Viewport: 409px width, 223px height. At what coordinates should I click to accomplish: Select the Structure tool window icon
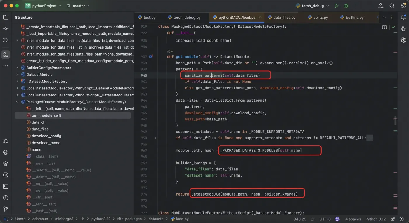[x=6, y=55]
